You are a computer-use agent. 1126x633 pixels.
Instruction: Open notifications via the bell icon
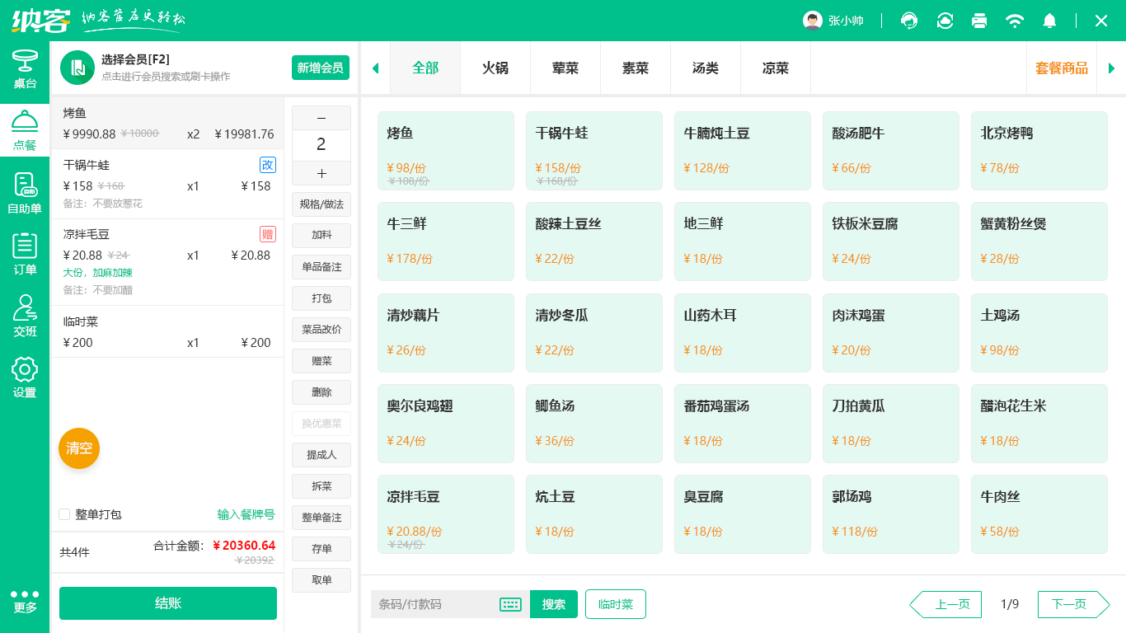[x=1049, y=21]
